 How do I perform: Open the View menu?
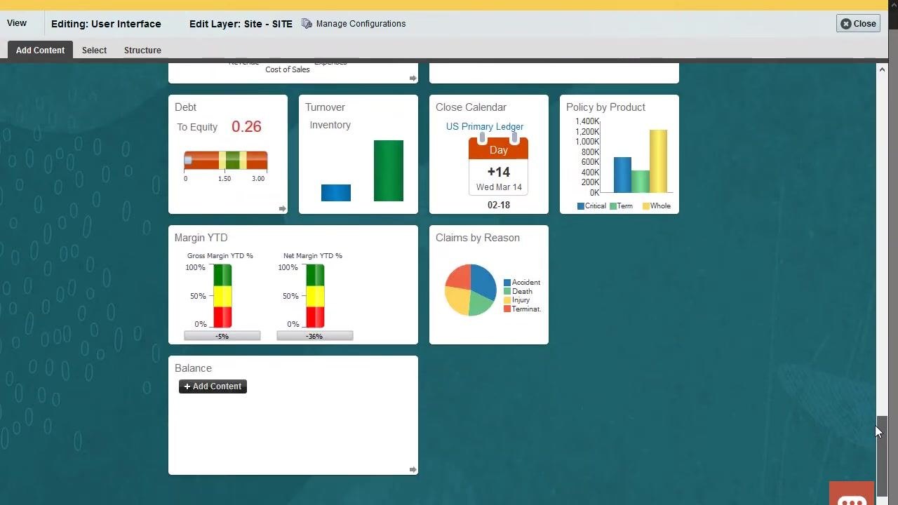coord(17,23)
